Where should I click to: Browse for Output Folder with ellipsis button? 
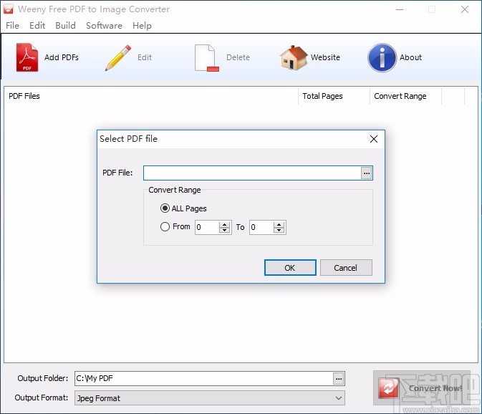coord(339,379)
